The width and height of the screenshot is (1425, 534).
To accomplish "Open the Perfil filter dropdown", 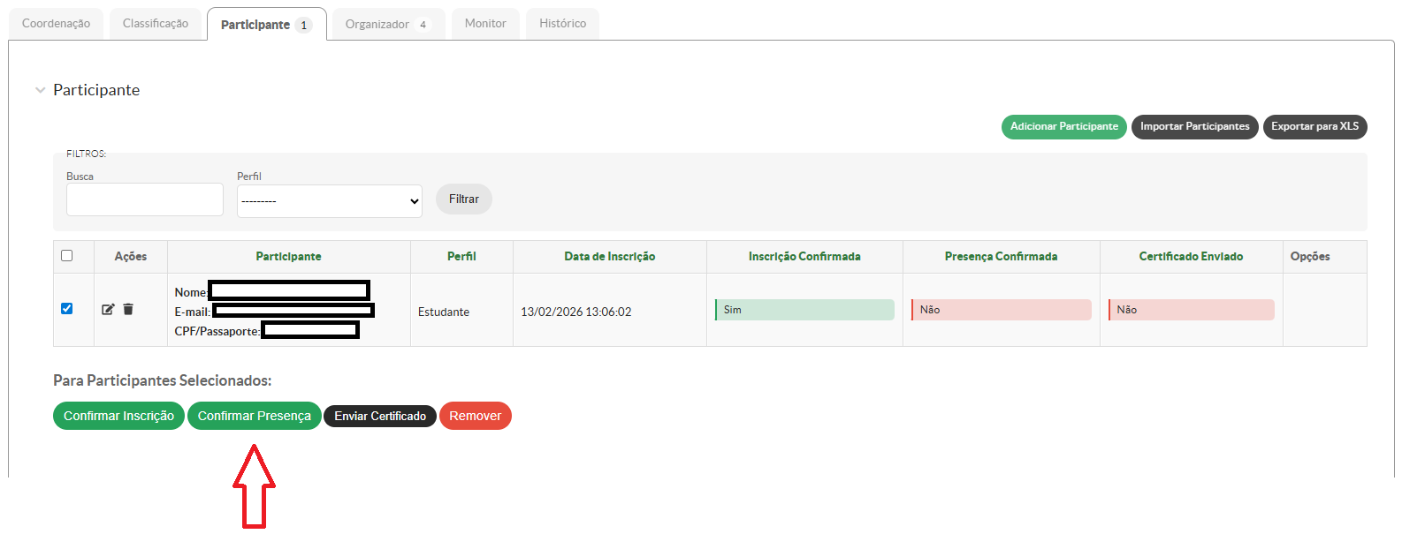I will (329, 201).
